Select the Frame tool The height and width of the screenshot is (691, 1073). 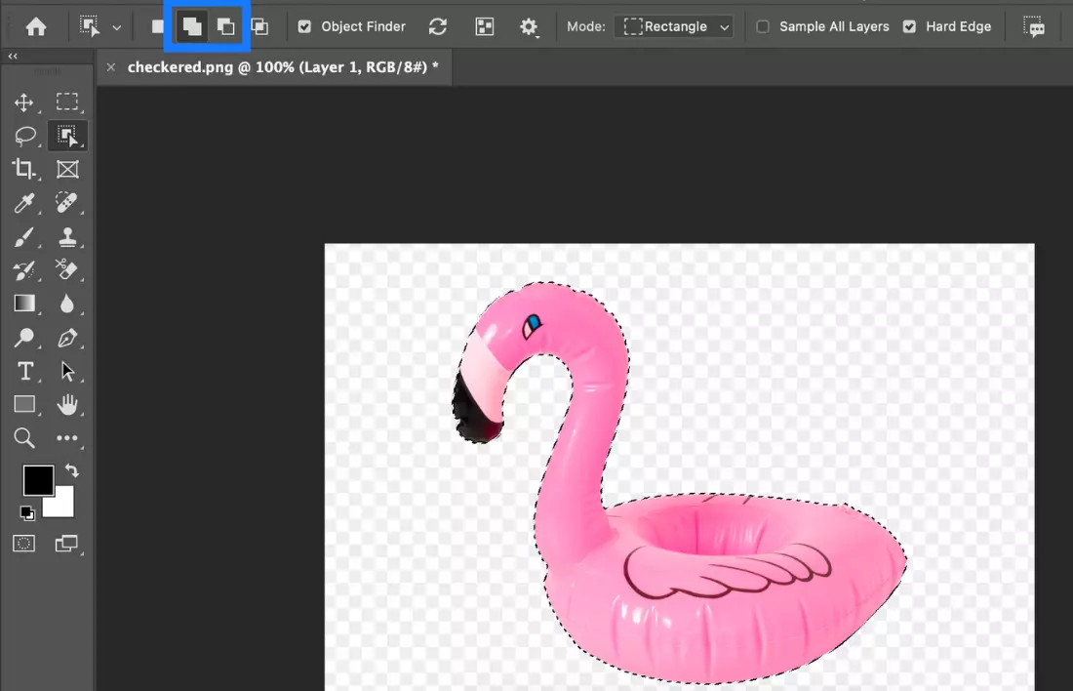[67, 169]
